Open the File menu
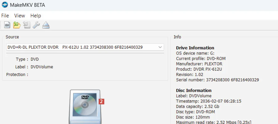 5,16
